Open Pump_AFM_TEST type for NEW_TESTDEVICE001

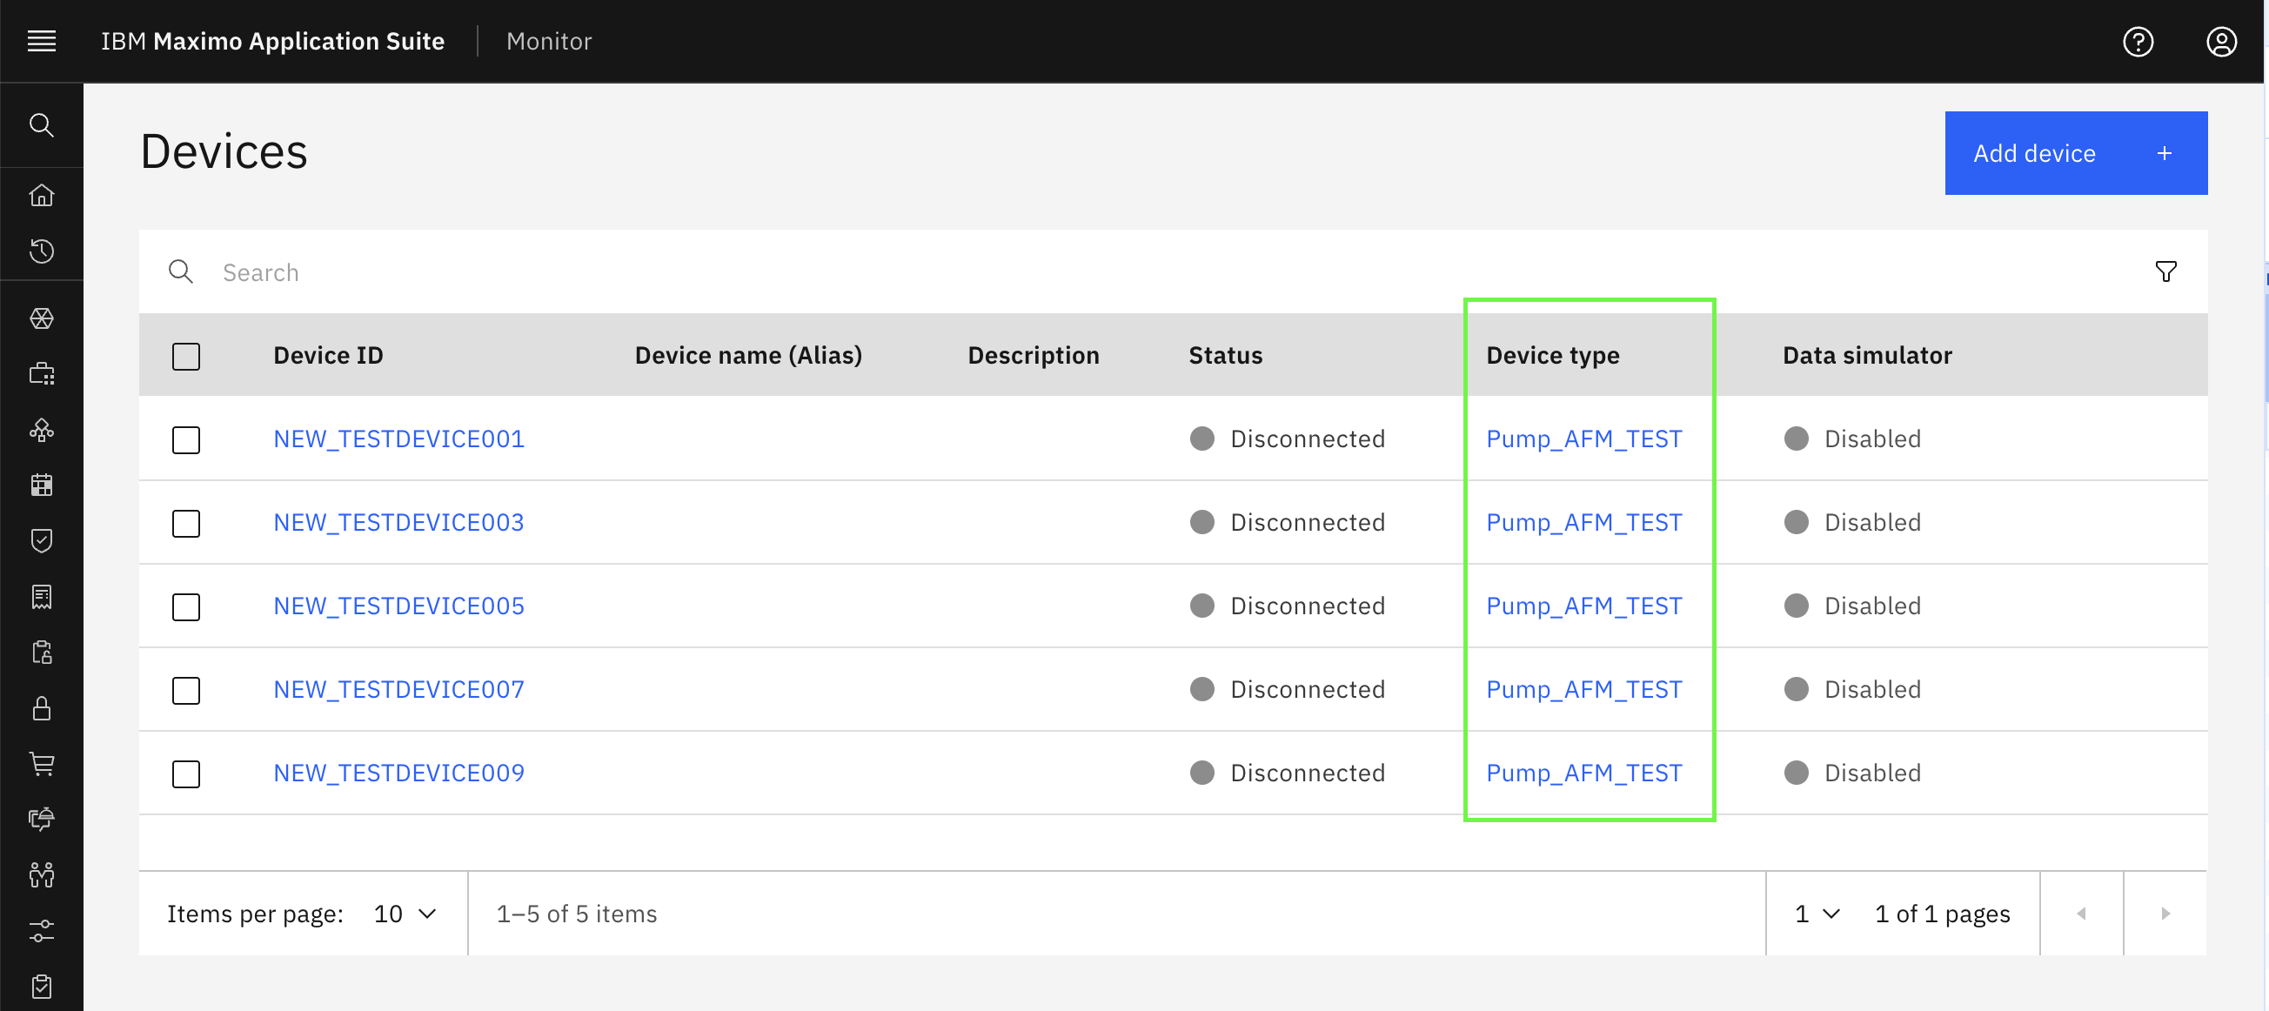click(1583, 439)
